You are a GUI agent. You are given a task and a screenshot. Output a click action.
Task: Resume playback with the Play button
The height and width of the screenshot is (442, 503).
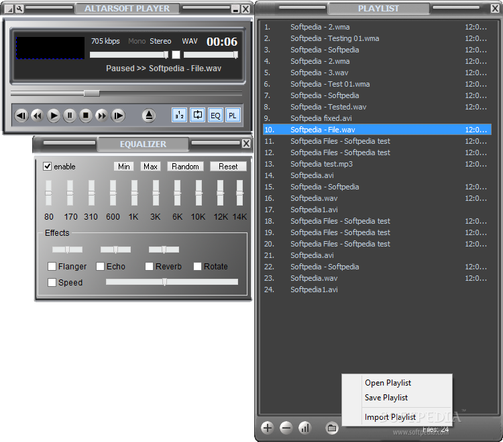(x=53, y=116)
